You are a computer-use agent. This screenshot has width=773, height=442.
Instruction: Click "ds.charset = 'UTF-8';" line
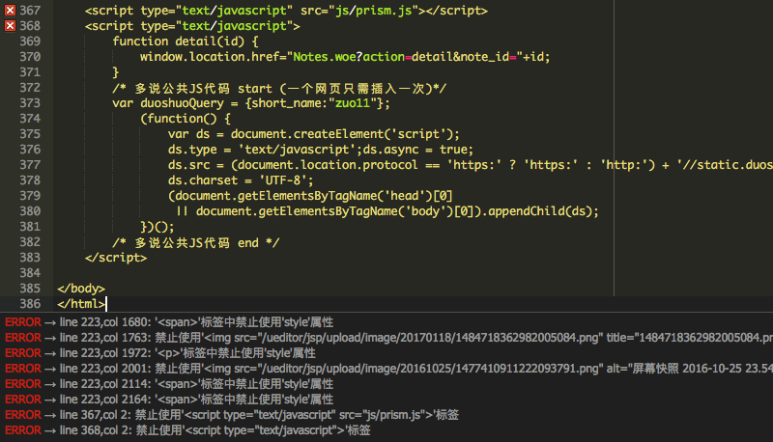[241, 180]
